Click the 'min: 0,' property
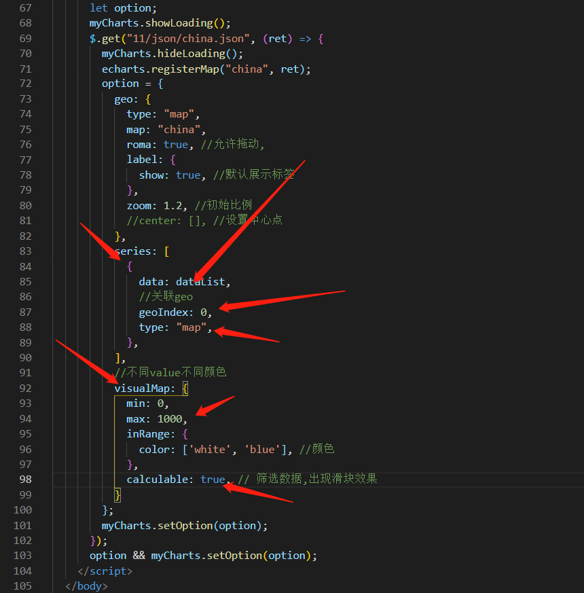The image size is (584, 593). [x=147, y=404]
